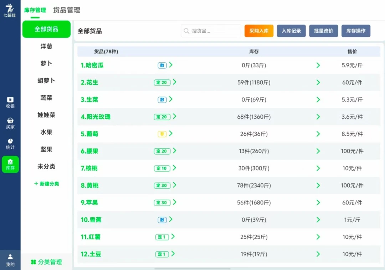Expand the 定20 unit tag for 花生
The height and width of the screenshot is (270, 385).
[165, 82]
